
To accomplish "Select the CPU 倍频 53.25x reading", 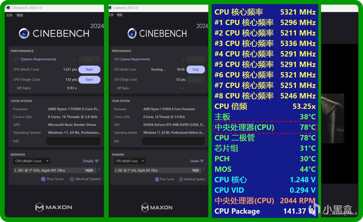I will (265, 106).
